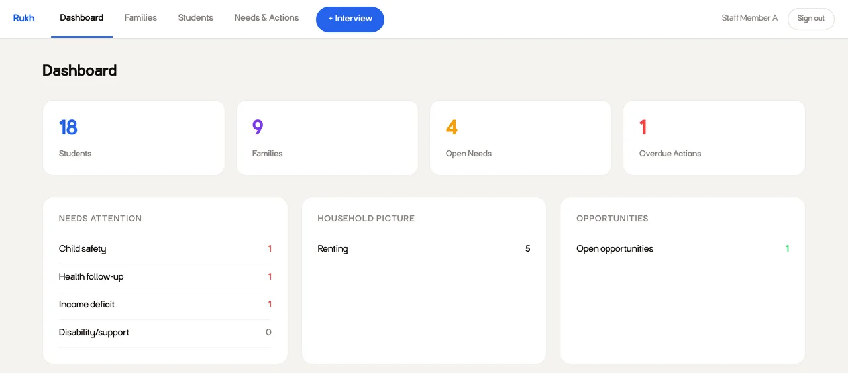Click the Income deficit row
This screenshot has height=373, width=848.
tap(165, 305)
